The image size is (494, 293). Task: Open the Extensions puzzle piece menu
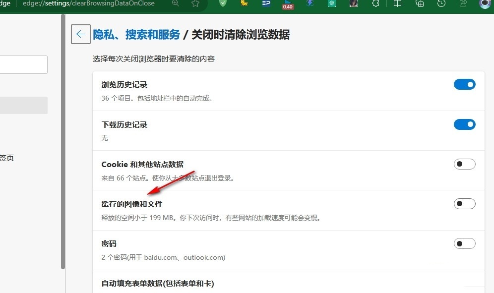[x=375, y=3]
